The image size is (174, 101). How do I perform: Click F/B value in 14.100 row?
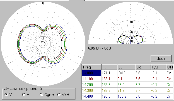pyautogui.click(x=159, y=79)
